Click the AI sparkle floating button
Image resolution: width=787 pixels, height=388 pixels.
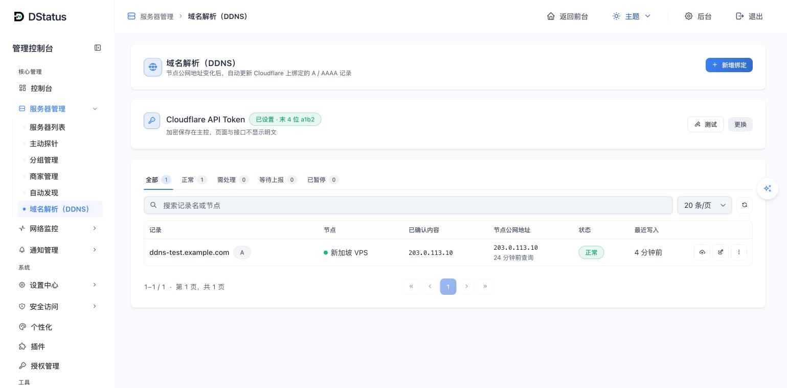click(x=768, y=188)
